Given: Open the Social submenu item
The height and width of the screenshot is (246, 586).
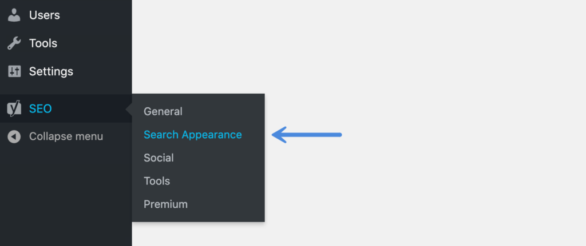Looking at the screenshot, I should click(159, 158).
